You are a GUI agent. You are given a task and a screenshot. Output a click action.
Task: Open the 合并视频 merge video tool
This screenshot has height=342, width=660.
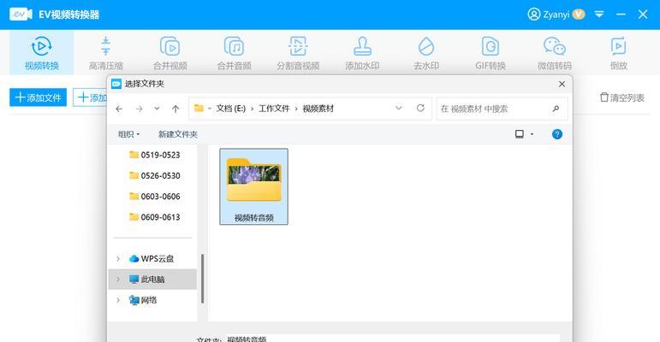point(170,53)
